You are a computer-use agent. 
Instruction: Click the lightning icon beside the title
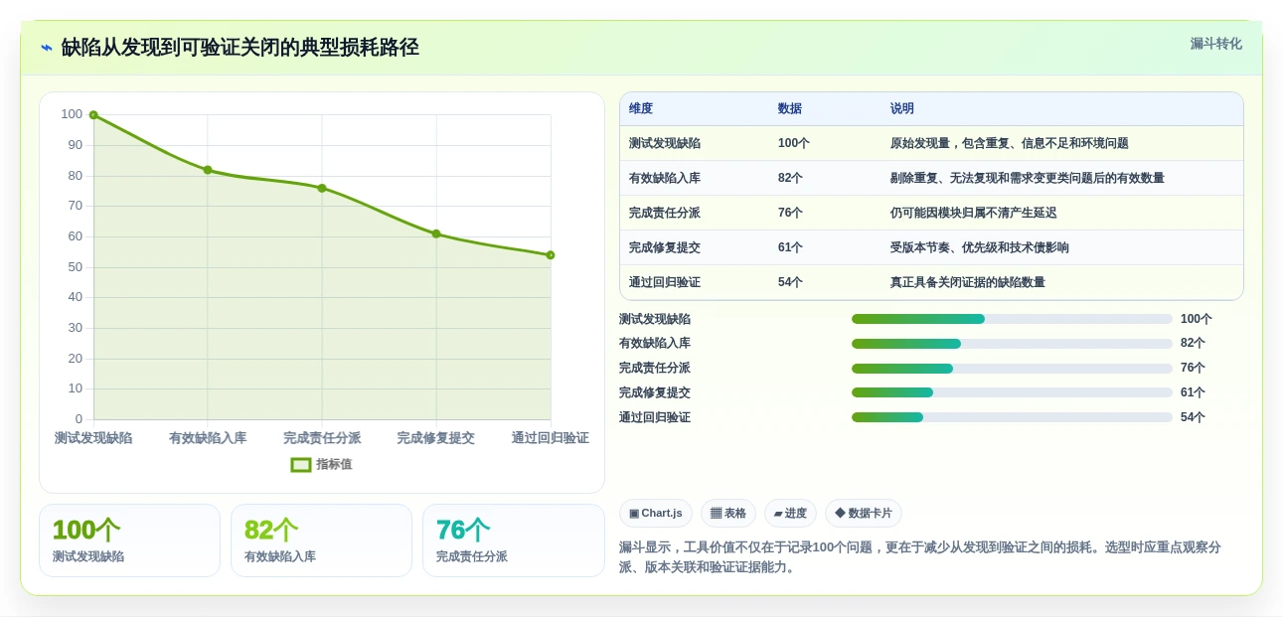coord(47,47)
